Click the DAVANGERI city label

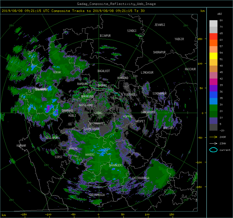click(116, 165)
